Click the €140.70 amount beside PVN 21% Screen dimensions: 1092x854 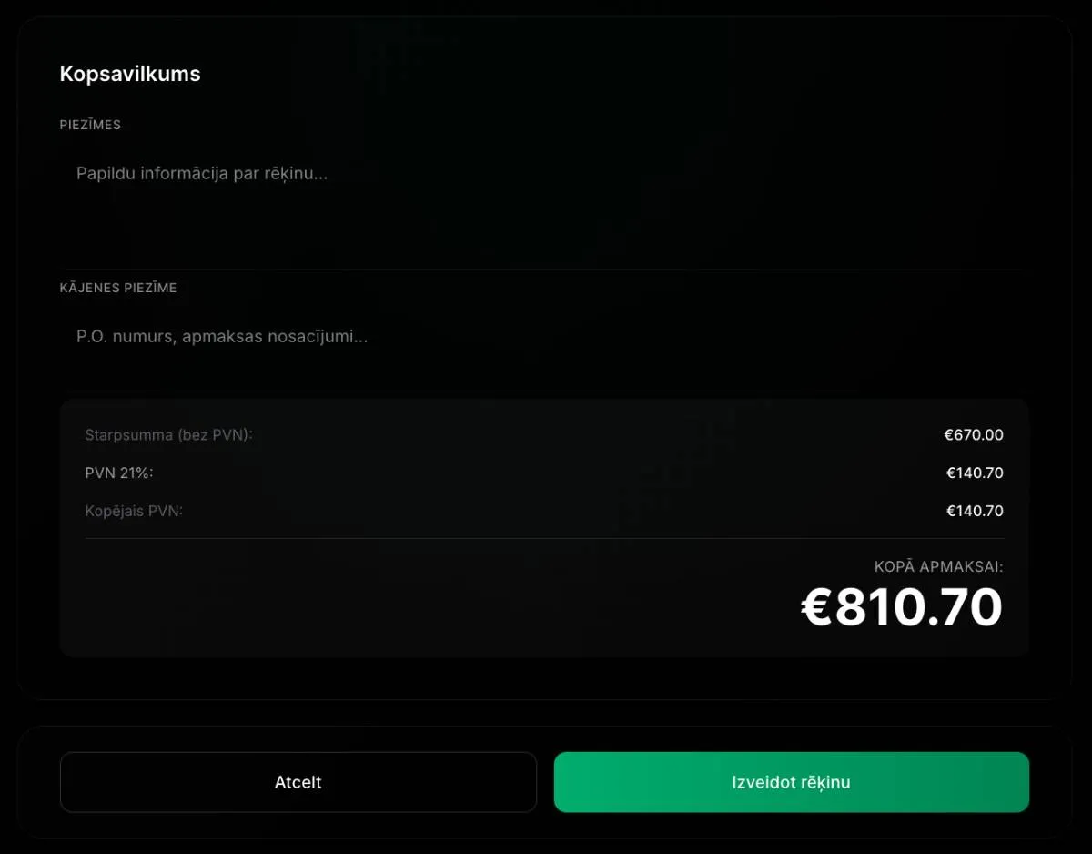(975, 473)
